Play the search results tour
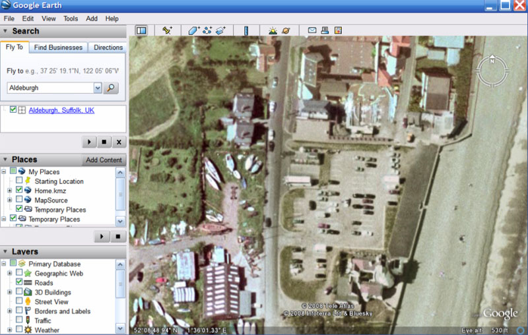528x335 pixels. (89, 142)
